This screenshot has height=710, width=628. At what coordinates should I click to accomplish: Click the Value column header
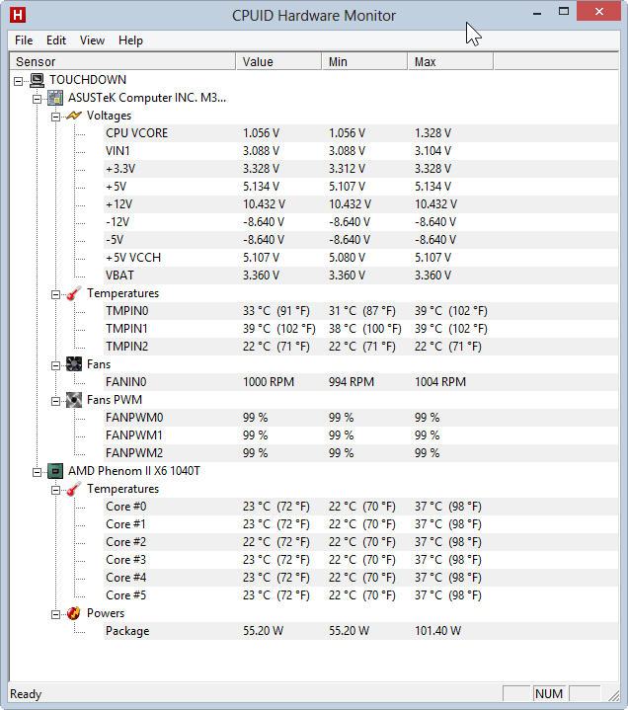click(278, 61)
